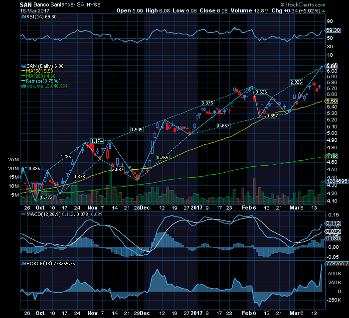Image resolution: width=349 pixels, height=318 pixels.
Task: Click the Chg +0.34 (+5.92%) value
Action: coord(296,10)
